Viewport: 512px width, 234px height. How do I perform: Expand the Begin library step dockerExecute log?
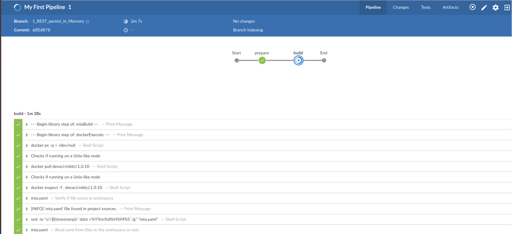point(27,135)
